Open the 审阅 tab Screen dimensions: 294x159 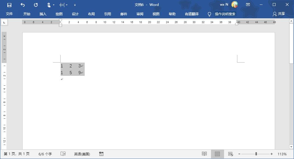click(140, 14)
